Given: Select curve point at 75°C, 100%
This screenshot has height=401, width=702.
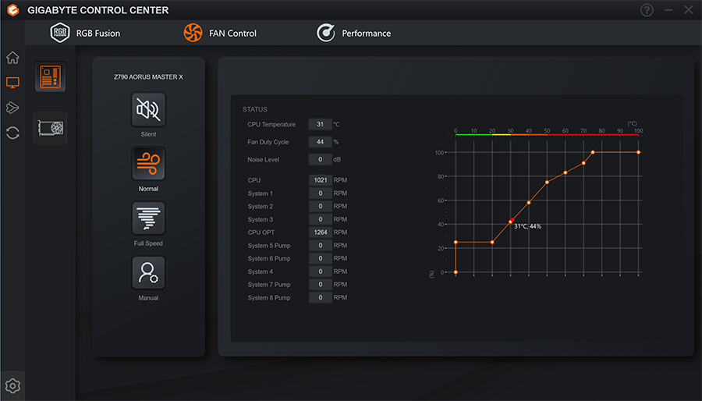Looking at the screenshot, I should pyautogui.click(x=593, y=152).
